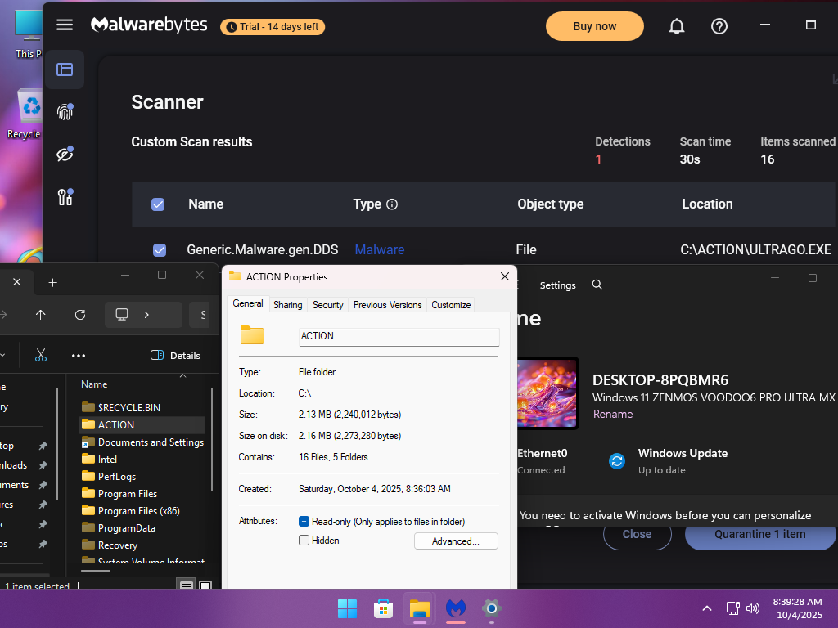Edit the ACTION folder name field
838x628 pixels.
click(x=399, y=336)
